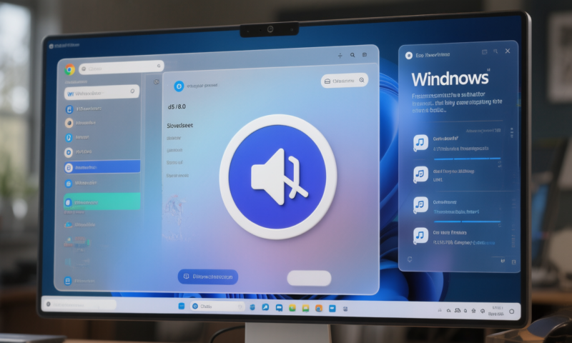Click the taskbar search field at the far left
This screenshot has width=572, height=343.
point(79,304)
